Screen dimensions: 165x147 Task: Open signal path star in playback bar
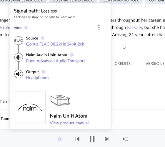pos(60,139)
